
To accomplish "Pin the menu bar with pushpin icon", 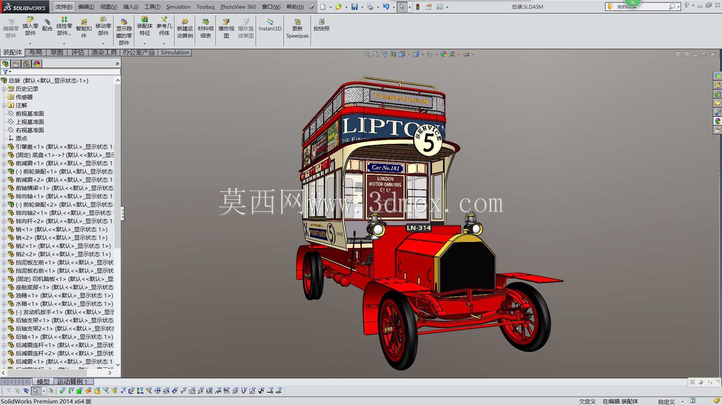I will (x=312, y=6).
